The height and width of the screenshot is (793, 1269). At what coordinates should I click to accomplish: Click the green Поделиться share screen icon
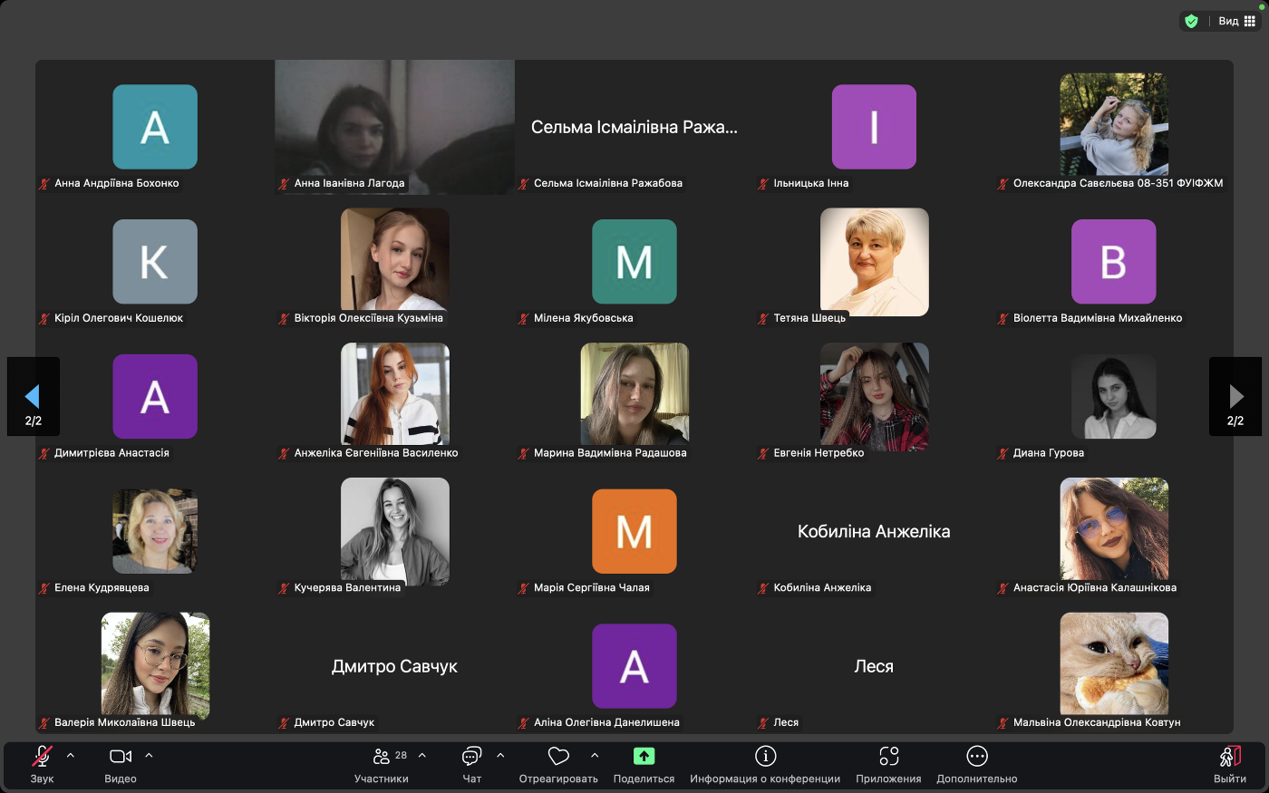click(x=644, y=756)
